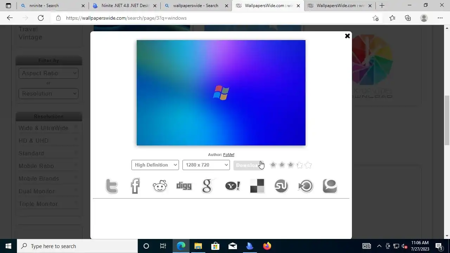Expand Wide & UltraWide resolutions

coord(49,128)
